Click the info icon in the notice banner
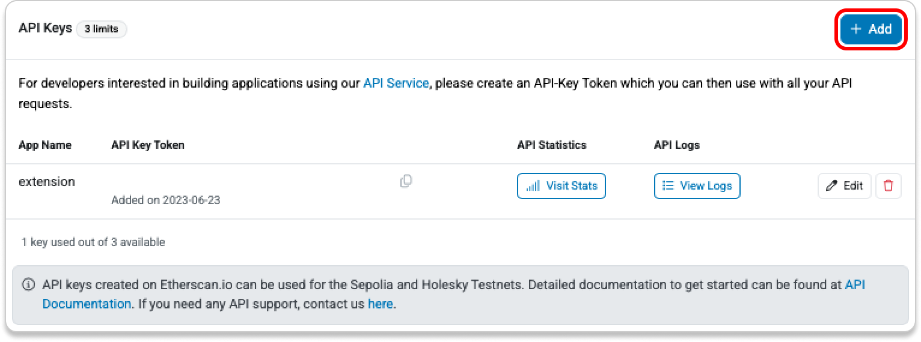Viewport: 921px width, 342px height. (x=28, y=284)
